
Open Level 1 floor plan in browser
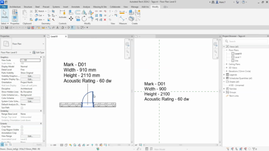click(238, 57)
